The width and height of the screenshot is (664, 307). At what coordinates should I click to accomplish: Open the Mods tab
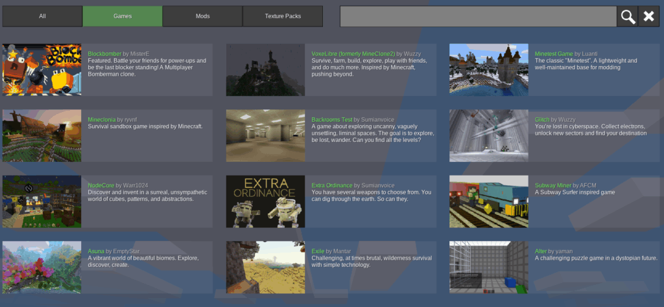point(202,16)
